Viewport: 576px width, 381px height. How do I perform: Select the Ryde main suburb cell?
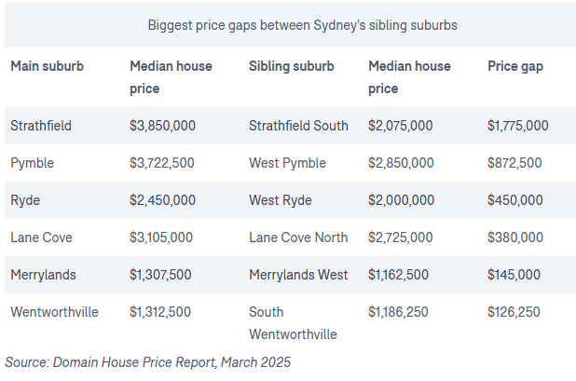(26, 200)
